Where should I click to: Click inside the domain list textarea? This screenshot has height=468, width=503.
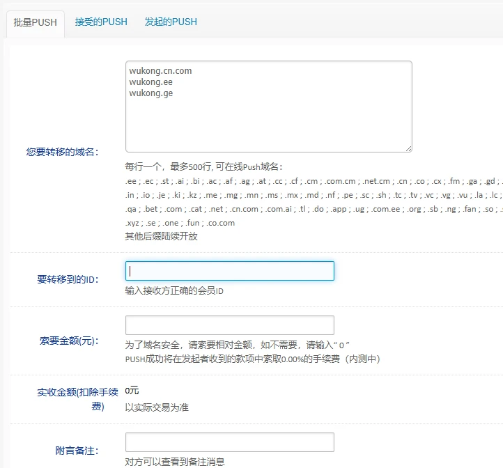(x=268, y=118)
